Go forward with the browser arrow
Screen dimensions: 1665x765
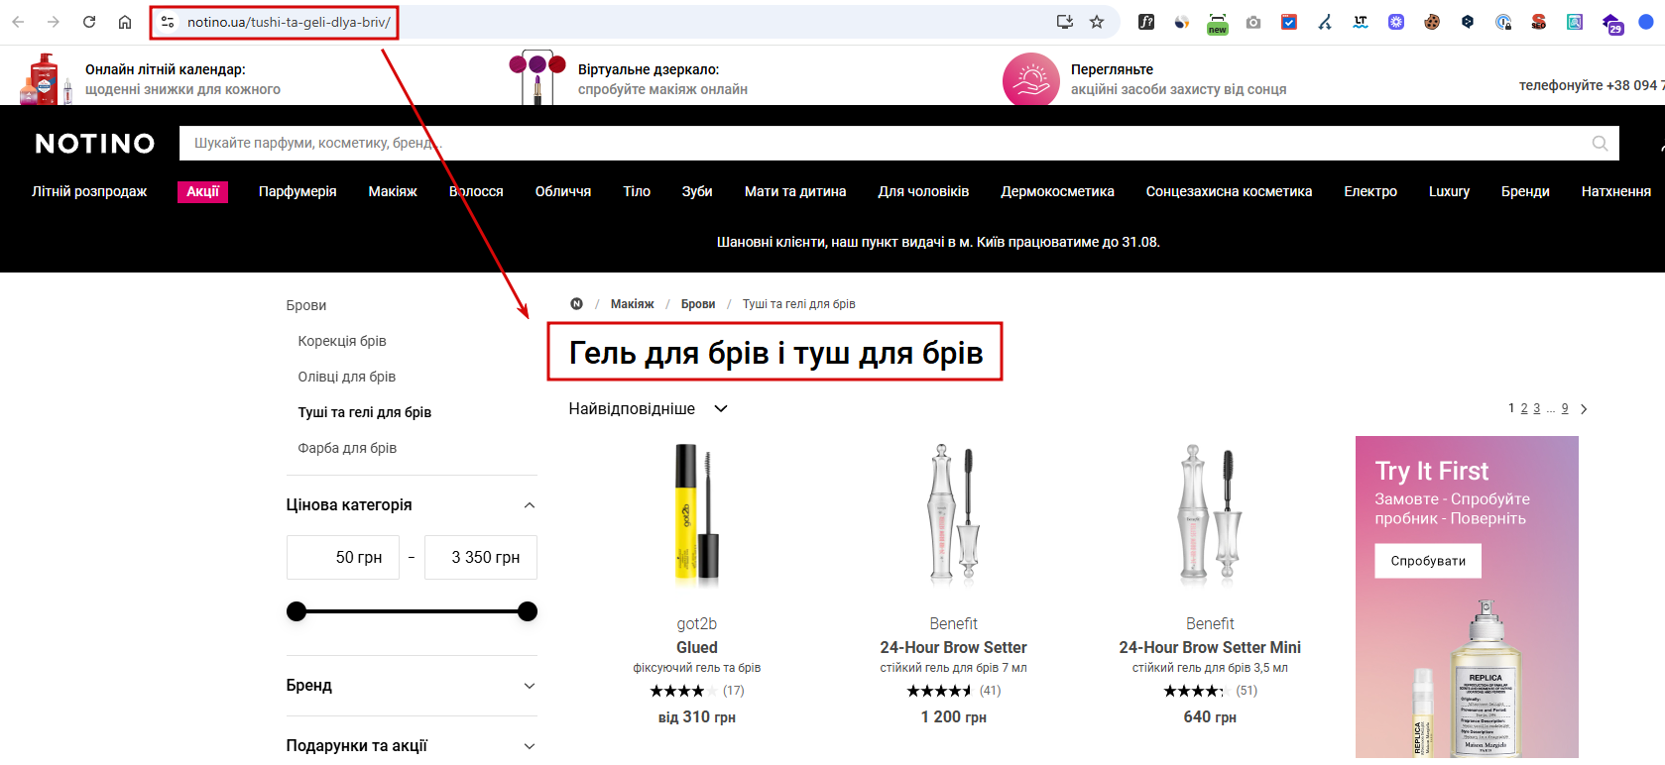pos(54,22)
